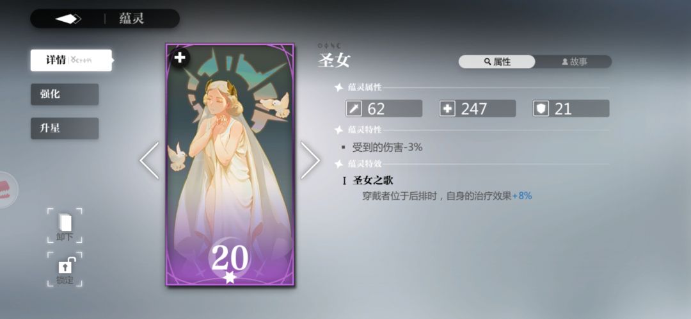Click the defense stat shield icon

541,108
